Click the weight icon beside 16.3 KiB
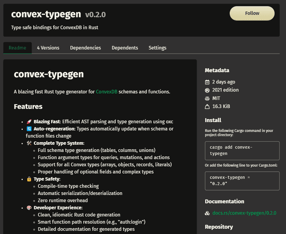286x234 pixels. tap(207, 107)
